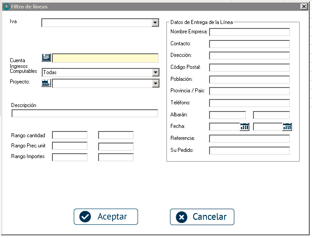Select the second Rango Importes field
This screenshot has width=312, height=238.
pos(116,157)
